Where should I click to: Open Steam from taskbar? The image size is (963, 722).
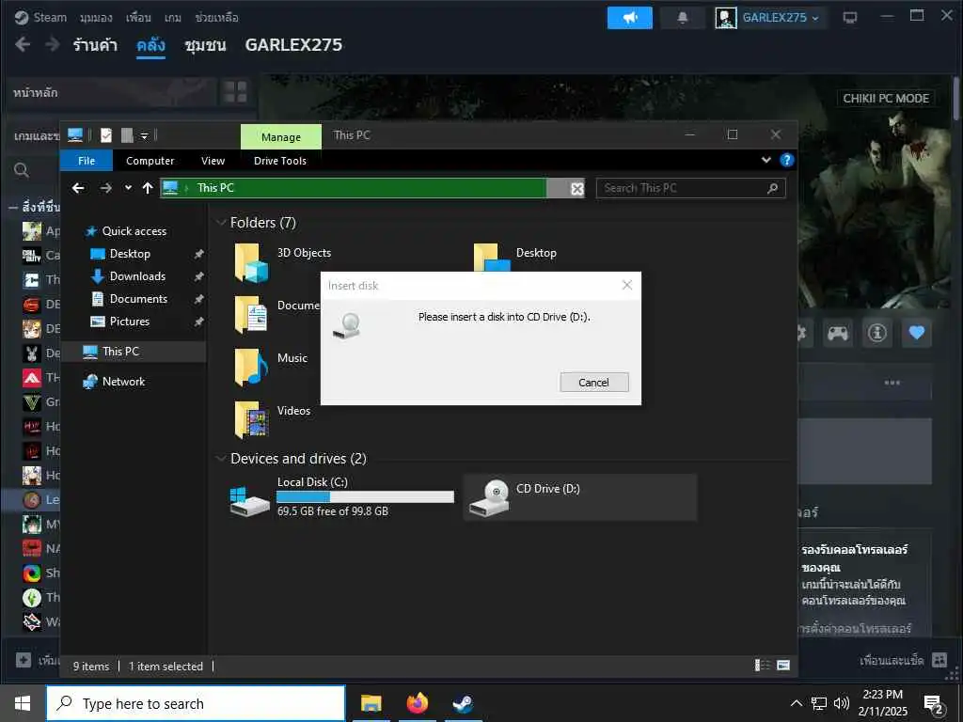click(x=463, y=703)
